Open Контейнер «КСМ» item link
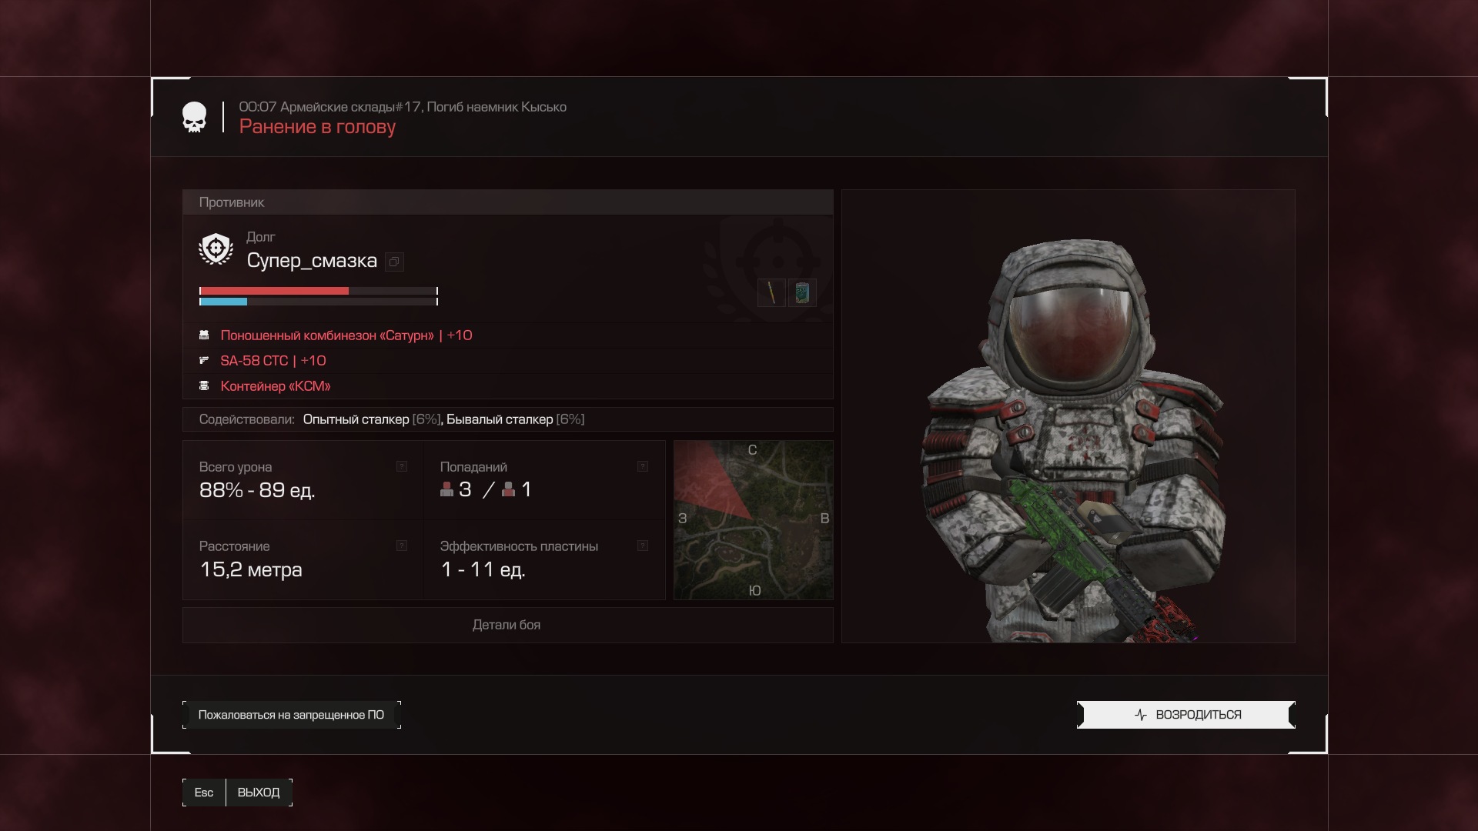Viewport: 1478px width, 831px height. pyautogui.click(x=276, y=386)
